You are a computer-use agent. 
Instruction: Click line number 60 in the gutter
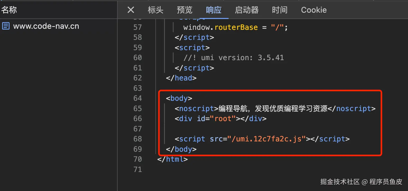pyautogui.click(x=137, y=58)
